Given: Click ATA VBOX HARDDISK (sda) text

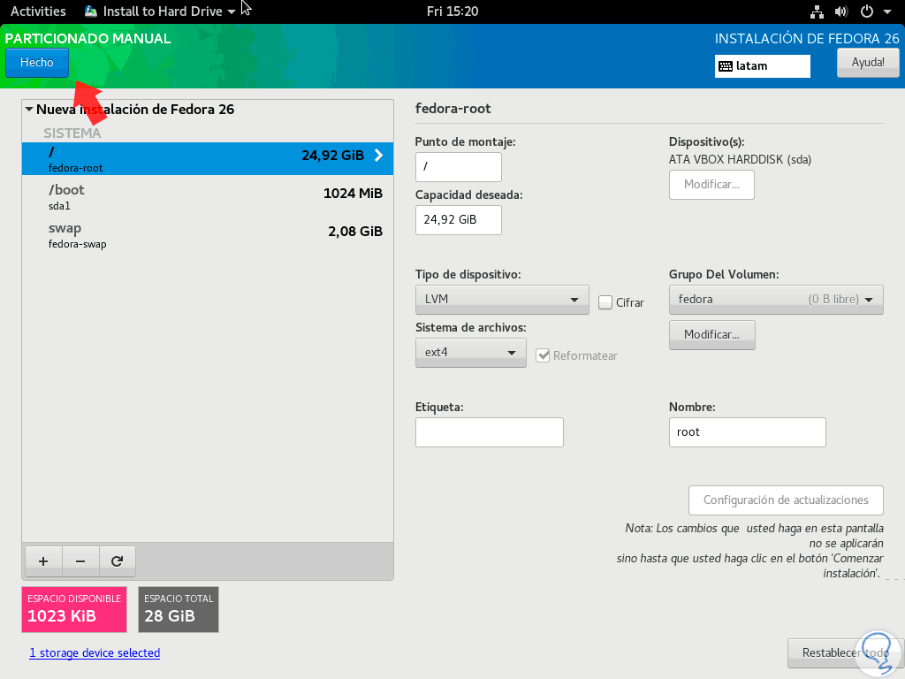Looking at the screenshot, I should pyautogui.click(x=740, y=159).
